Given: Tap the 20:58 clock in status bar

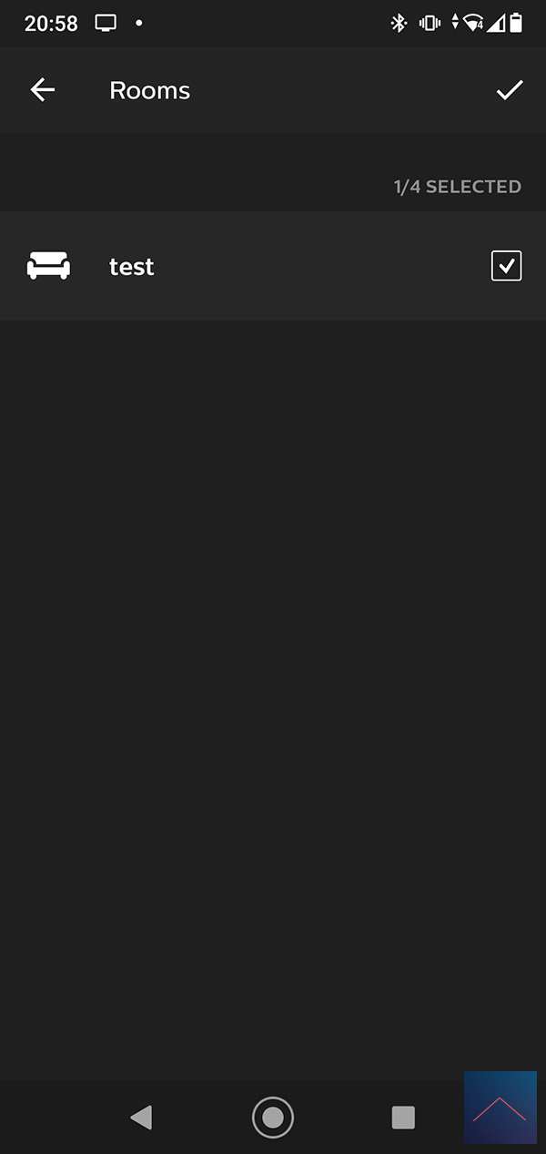Looking at the screenshot, I should tap(51, 24).
